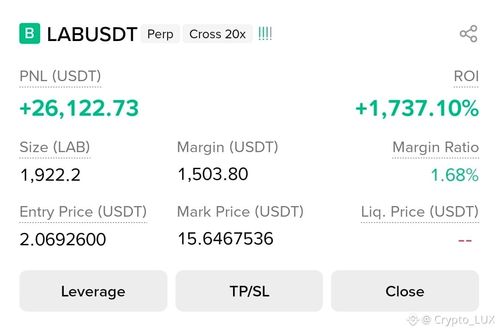Click the Close position button
The height and width of the screenshot is (331, 498).
pyautogui.click(x=405, y=291)
